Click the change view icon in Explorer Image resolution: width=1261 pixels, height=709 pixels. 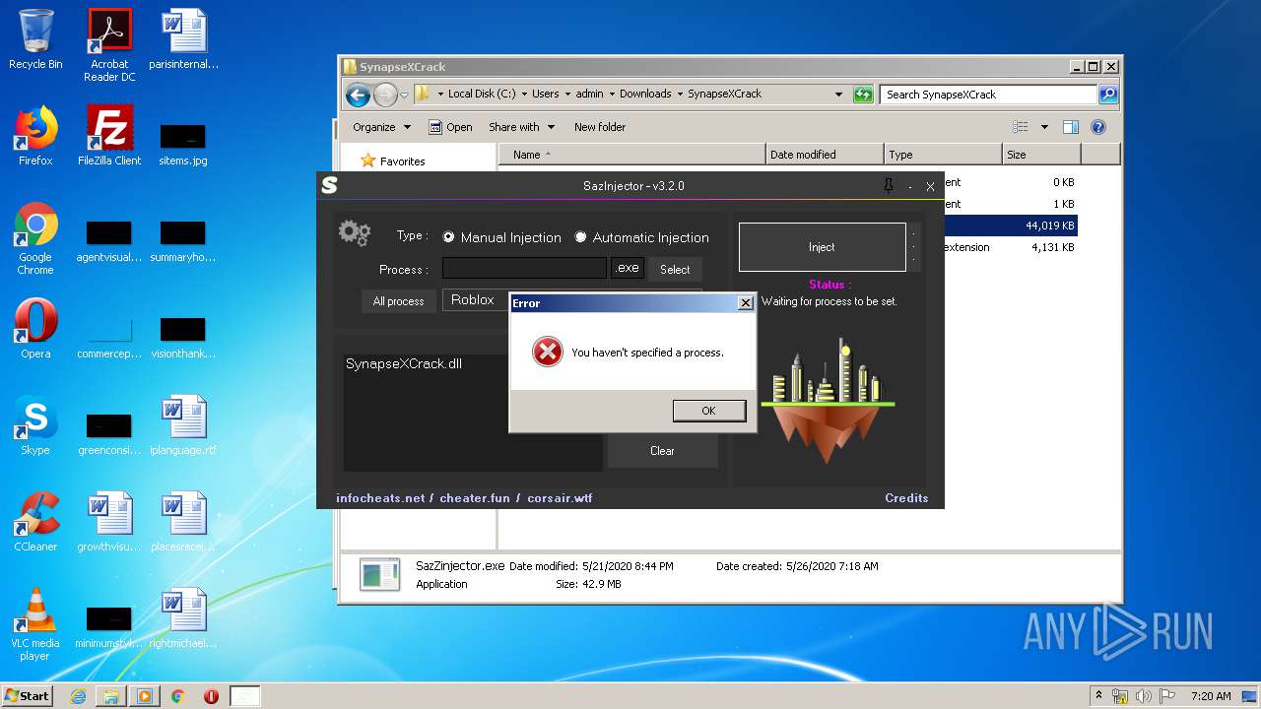pyautogui.click(x=1021, y=127)
